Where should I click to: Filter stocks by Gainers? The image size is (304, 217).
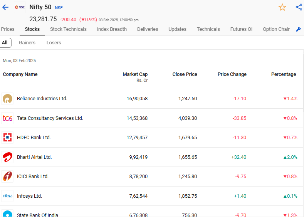(x=27, y=43)
